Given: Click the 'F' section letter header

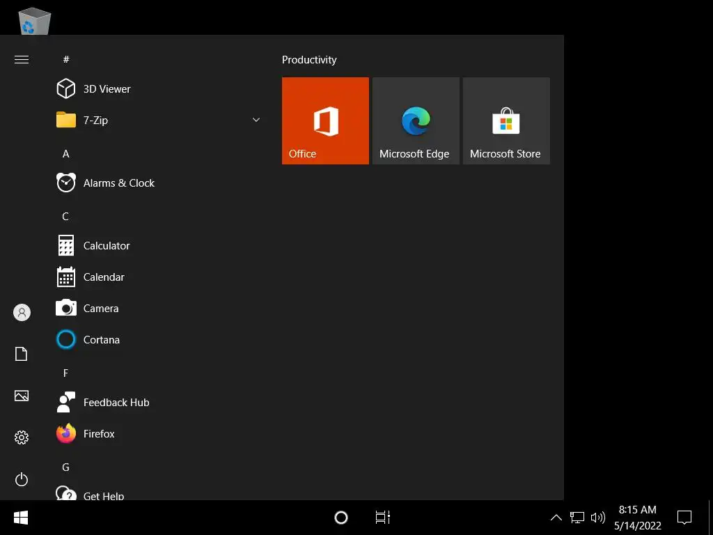Looking at the screenshot, I should pos(65,373).
